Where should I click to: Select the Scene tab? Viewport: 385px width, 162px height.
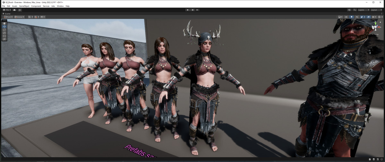pos(6,14)
